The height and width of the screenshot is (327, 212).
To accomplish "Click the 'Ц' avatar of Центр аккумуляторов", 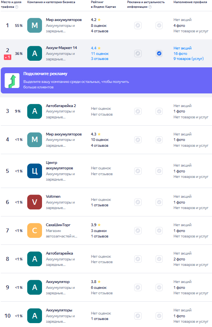I will point(35,171).
